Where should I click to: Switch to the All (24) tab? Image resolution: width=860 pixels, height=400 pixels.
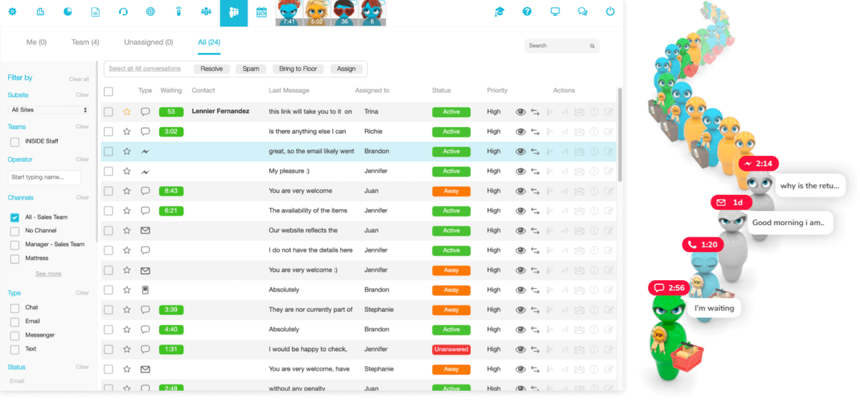point(209,42)
